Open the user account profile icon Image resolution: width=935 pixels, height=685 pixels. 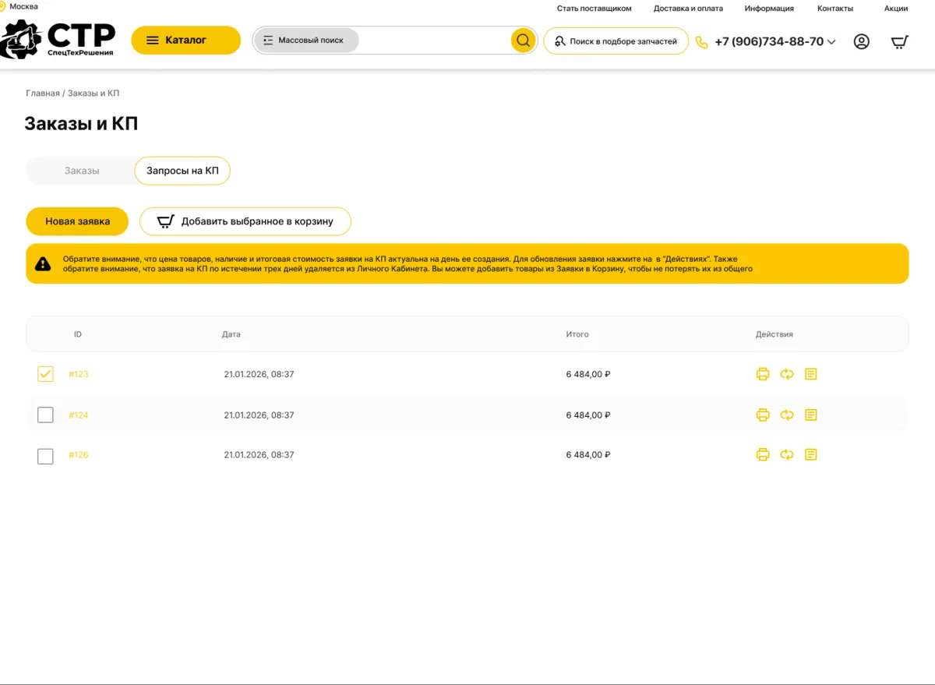coord(861,41)
